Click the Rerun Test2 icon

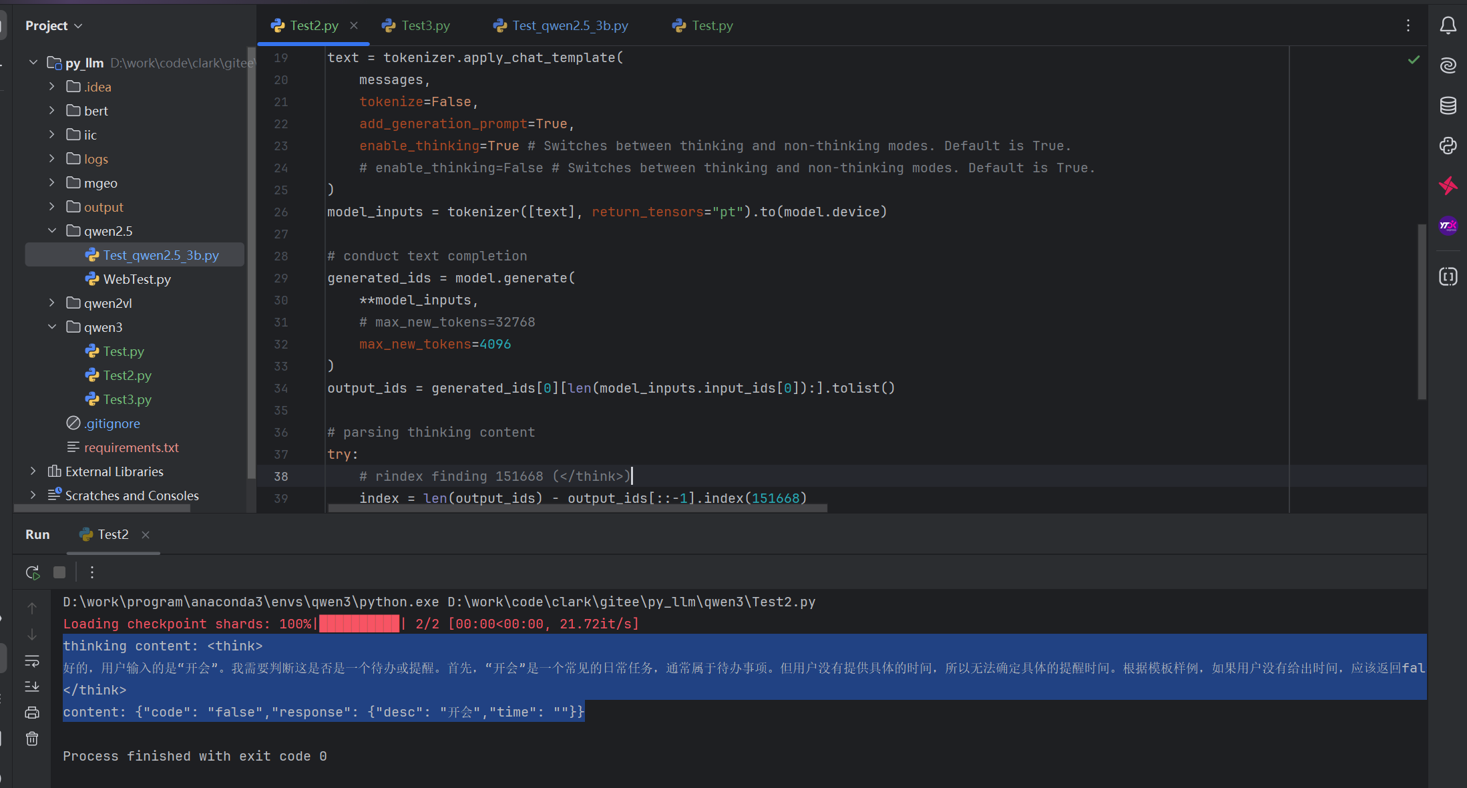tap(32, 572)
